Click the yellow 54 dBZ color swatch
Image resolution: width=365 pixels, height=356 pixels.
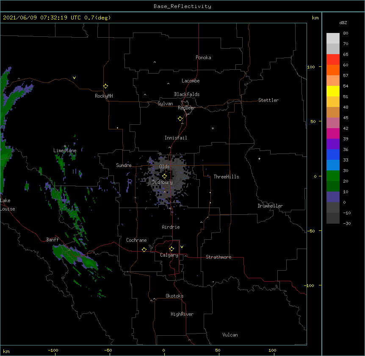coord(333,91)
